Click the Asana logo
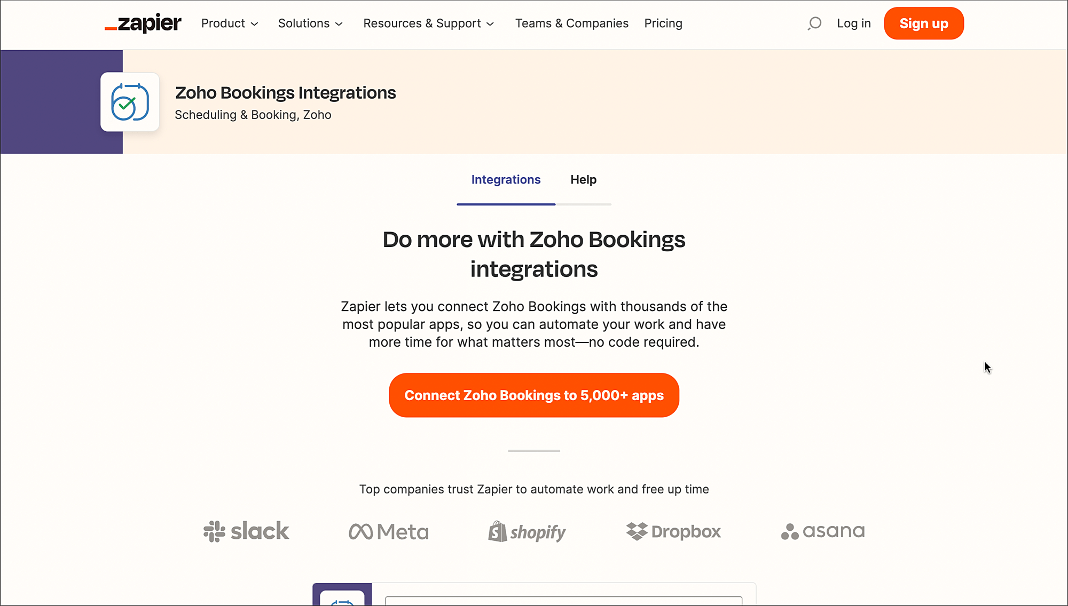Image resolution: width=1068 pixels, height=606 pixels. (x=823, y=531)
